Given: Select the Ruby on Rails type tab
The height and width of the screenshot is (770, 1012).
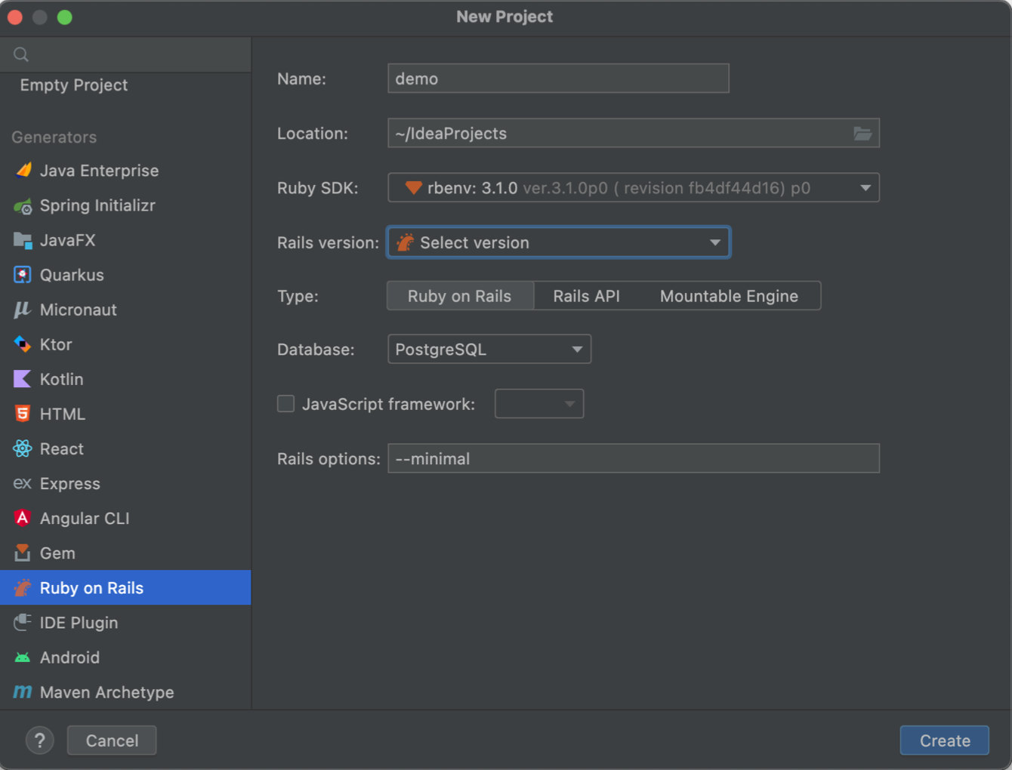Looking at the screenshot, I should [x=460, y=296].
